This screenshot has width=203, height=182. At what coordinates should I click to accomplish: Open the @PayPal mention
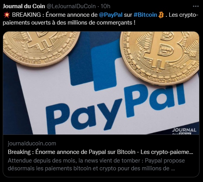[x=111, y=15]
